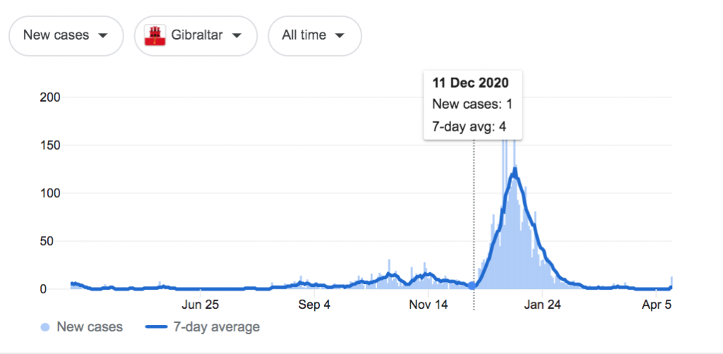Click the Sep 4 date axis label
This screenshot has height=354, width=723.
314,305
